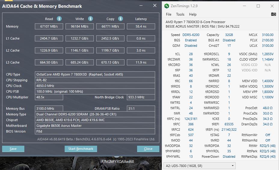Click the L3 Cache Latency value 11.9 ns
The height and width of the screenshot is (170, 279).
pos(141,62)
